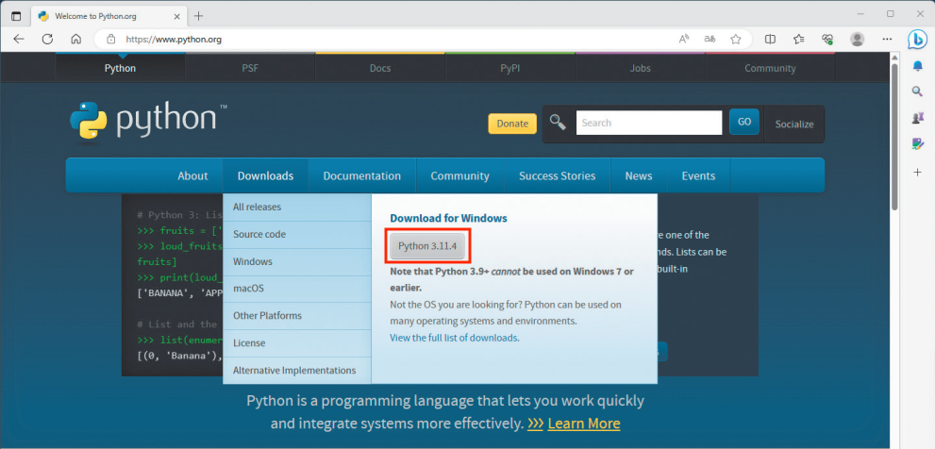Viewport: 935px width, 449px height.
Task: Switch to the PyPI top tab
Action: click(x=509, y=68)
